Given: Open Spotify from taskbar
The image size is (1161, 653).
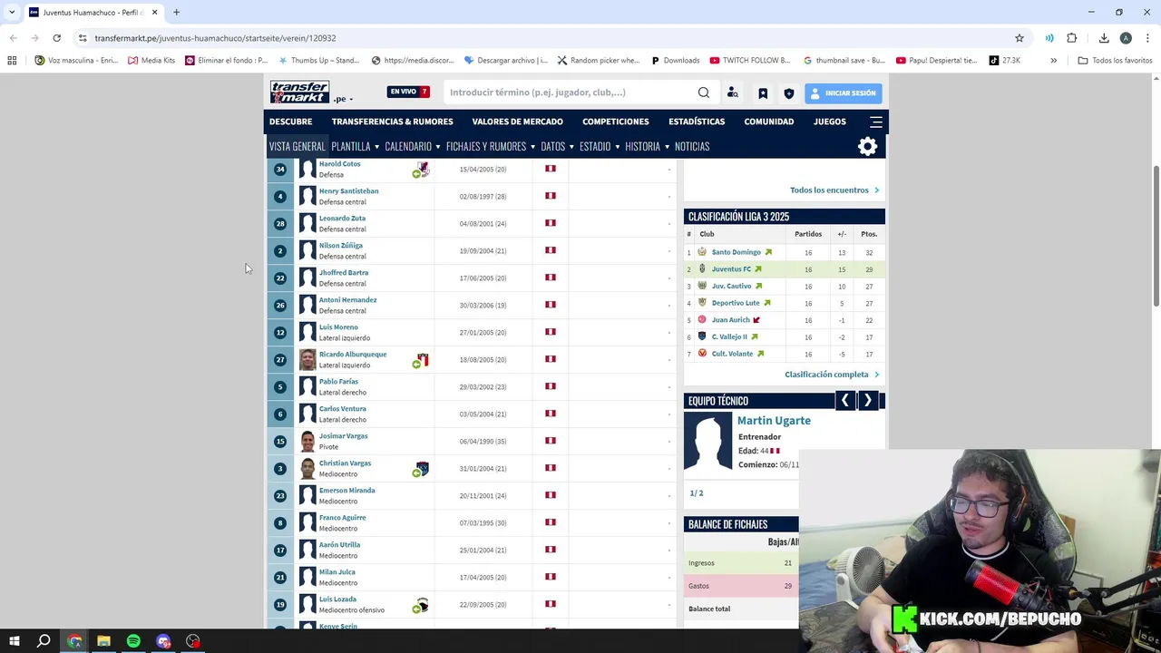Looking at the screenshot, I should point(133,641).
